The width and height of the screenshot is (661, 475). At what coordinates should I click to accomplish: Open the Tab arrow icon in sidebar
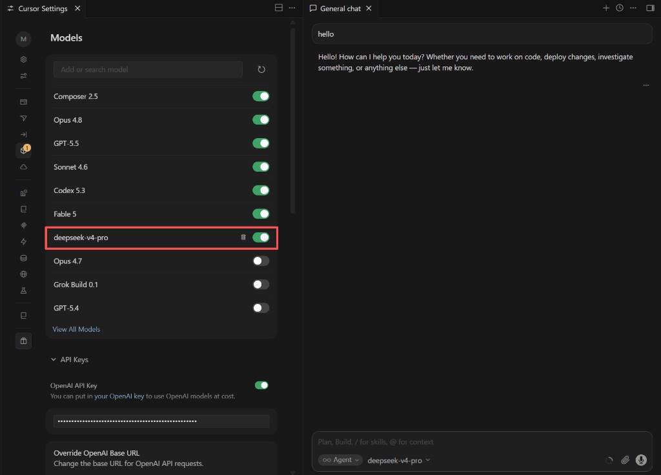[24, 134]
